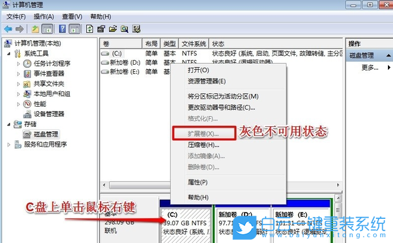Screen dimensions: 393x243
Task: Click the 任务计划程序 clock icon
Action: point(27,63)
